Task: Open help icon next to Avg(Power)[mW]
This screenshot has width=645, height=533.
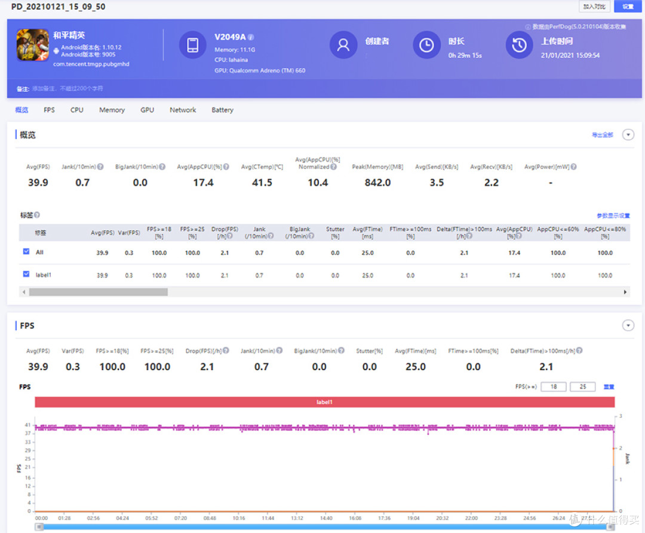Action: click(573, 167)
